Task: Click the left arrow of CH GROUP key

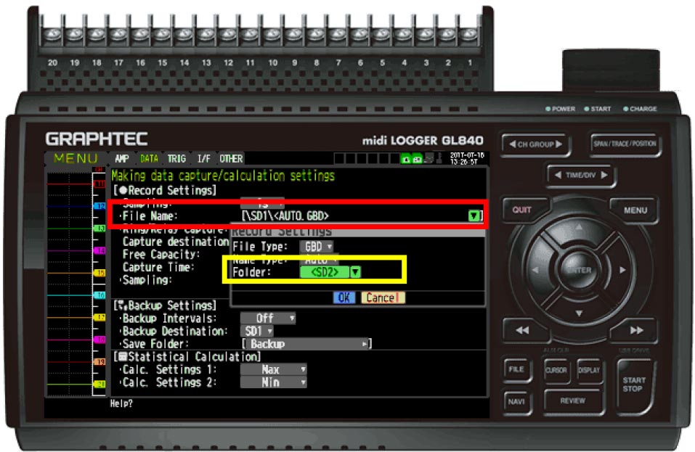Action: [513, 144]
